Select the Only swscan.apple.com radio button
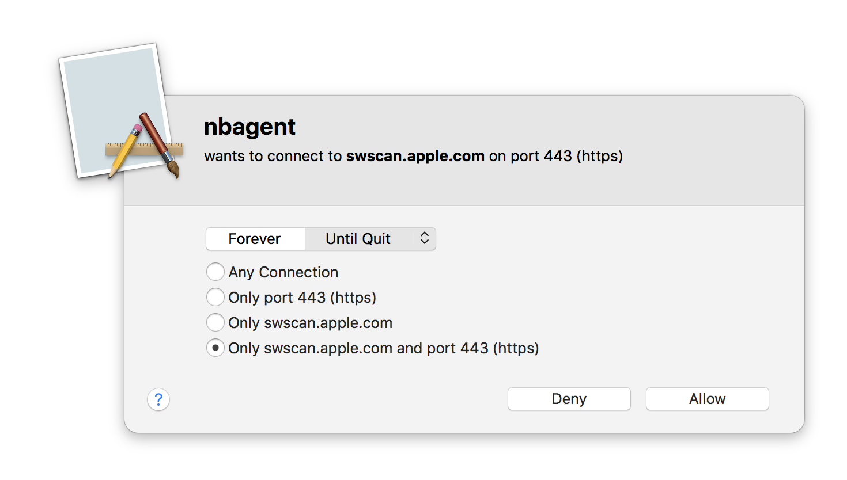 [215, 322]
